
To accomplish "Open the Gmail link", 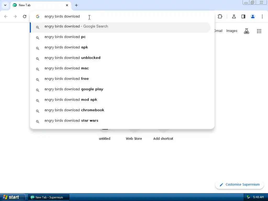I will click(x=219, y=31).
